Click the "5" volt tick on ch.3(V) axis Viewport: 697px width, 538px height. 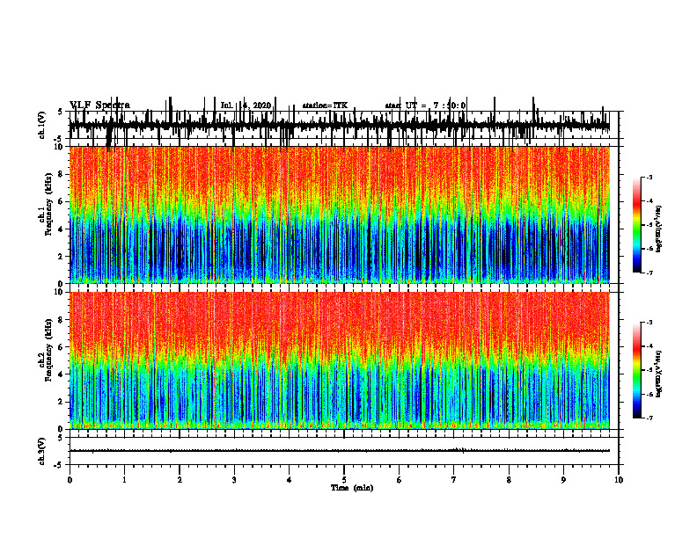coord(61,439)
